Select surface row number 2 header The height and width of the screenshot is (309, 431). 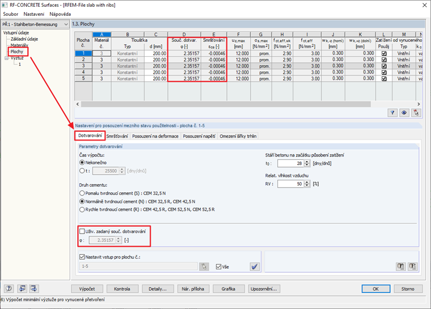pos(83,60)
